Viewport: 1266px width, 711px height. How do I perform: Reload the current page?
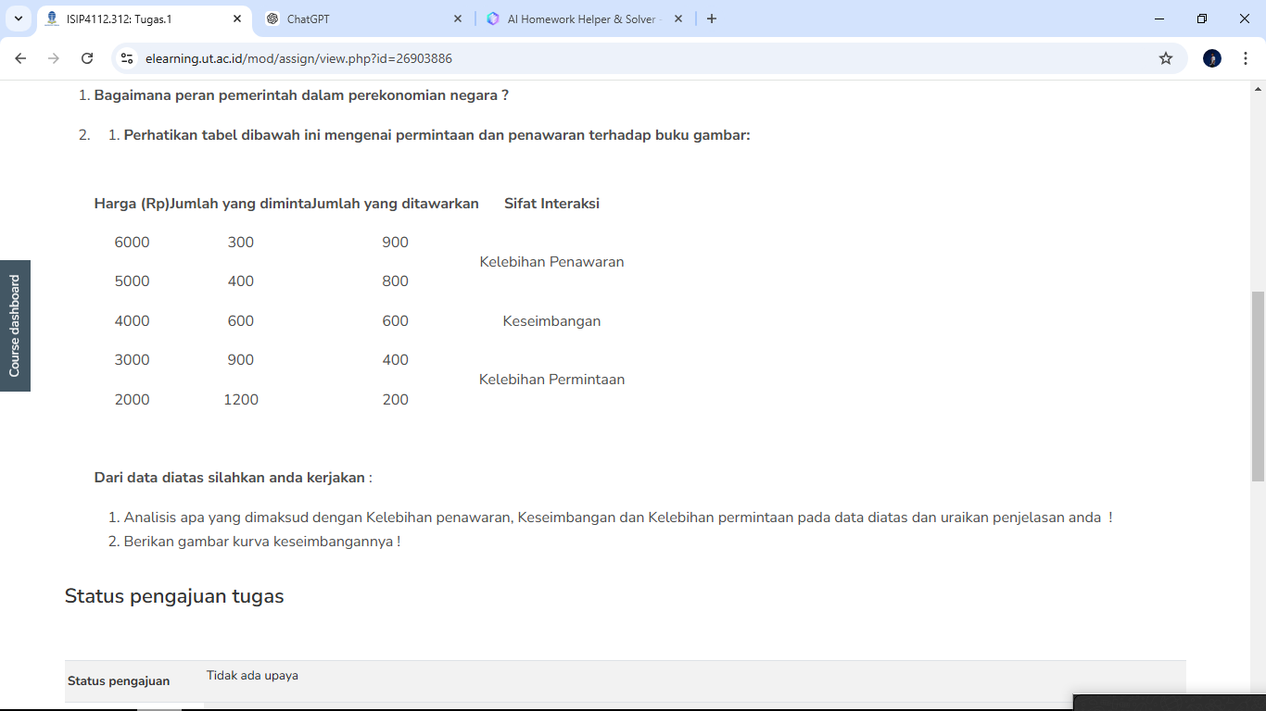point(87,58)
